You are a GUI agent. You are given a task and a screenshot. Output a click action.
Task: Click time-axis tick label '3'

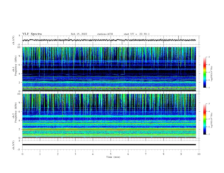75,154
